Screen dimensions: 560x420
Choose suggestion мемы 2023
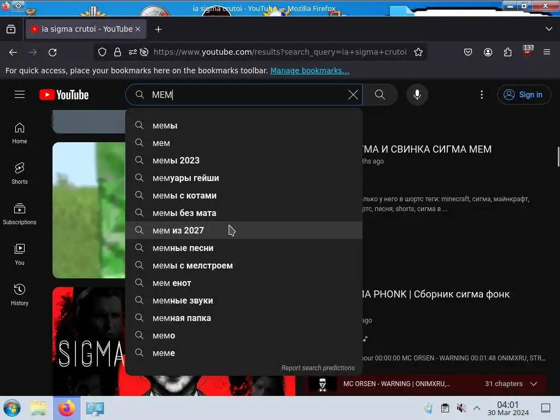[x=244, y=160]
